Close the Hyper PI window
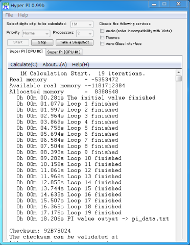Image resolution: width=190 pixels, height=245 pixels. tap(178, 4)
